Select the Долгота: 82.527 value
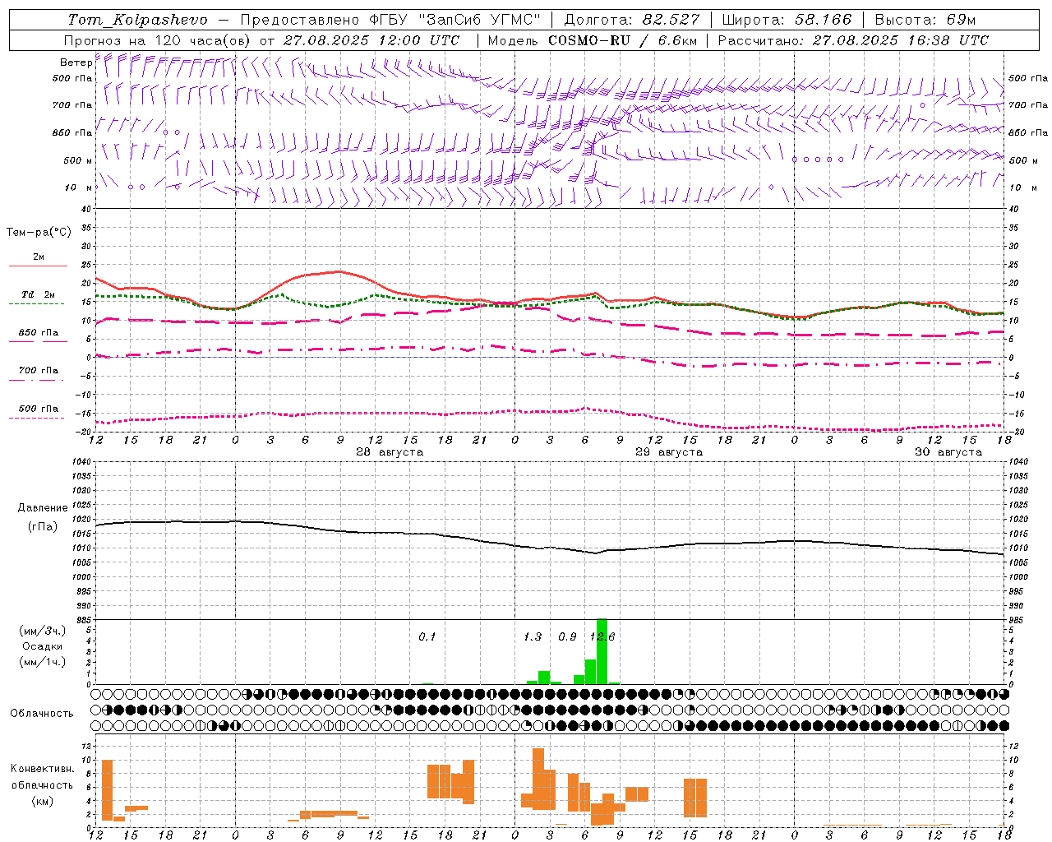This screenshot has height=842, width=1052. [x=632, y=20]
